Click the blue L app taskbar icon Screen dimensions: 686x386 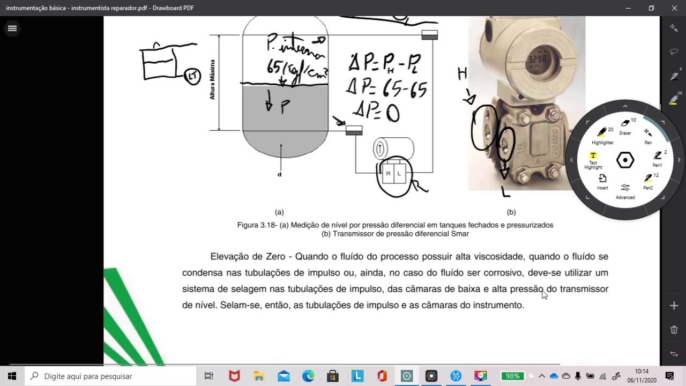(357, 376)
